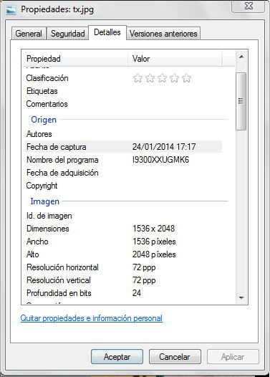This screenshot has width=270, height=377.
Task: Switch to the General tab
Action: (x=29, y=34)
